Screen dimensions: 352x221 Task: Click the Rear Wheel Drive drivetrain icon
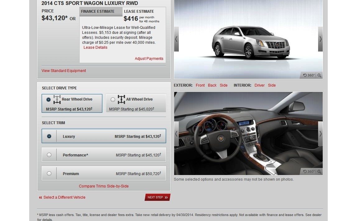coord(57,100)
